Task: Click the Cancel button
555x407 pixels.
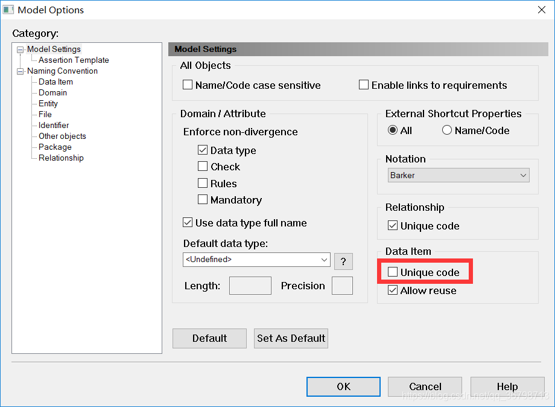Action: 425,386
